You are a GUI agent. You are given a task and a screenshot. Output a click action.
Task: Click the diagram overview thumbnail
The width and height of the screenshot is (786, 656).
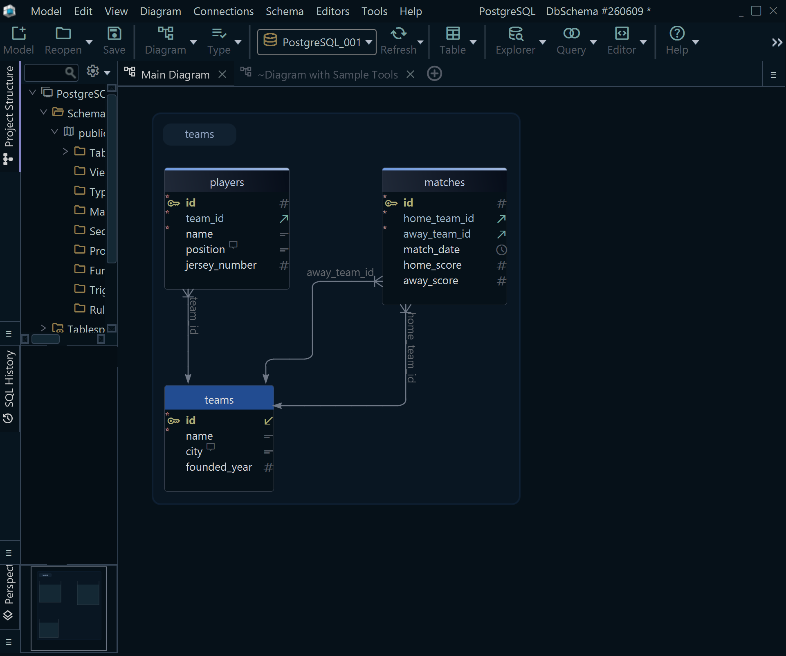tap(69, 608)
